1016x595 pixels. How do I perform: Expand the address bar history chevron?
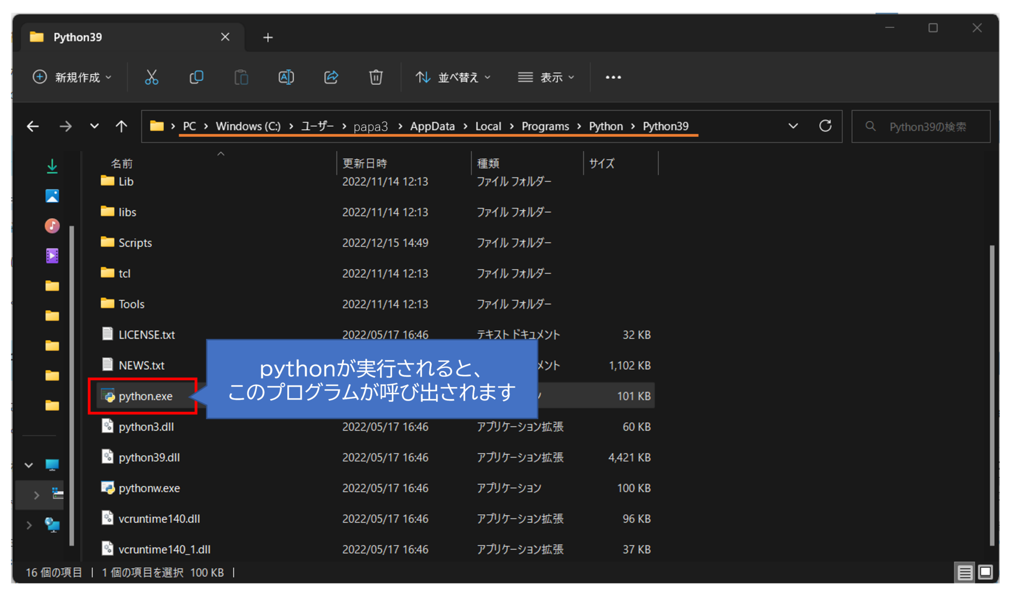(793, 126)
